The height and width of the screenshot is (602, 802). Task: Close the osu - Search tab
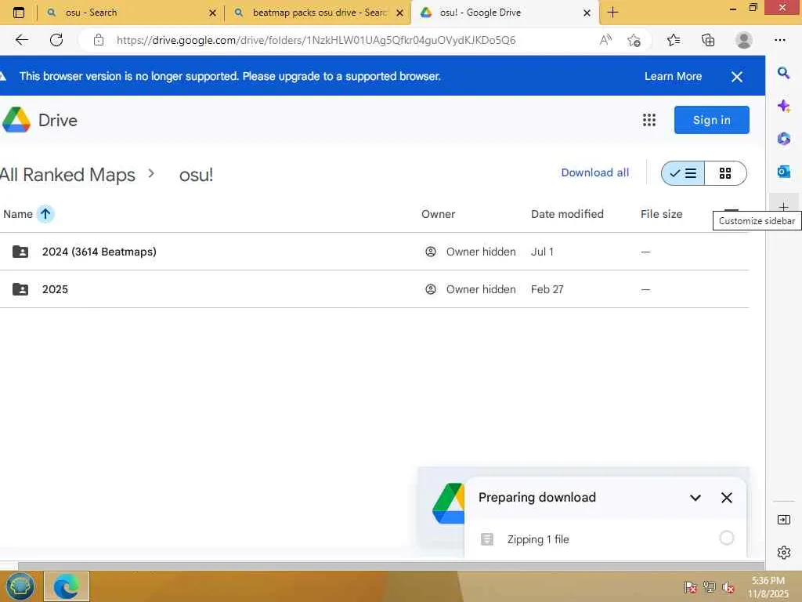(212, 13)
